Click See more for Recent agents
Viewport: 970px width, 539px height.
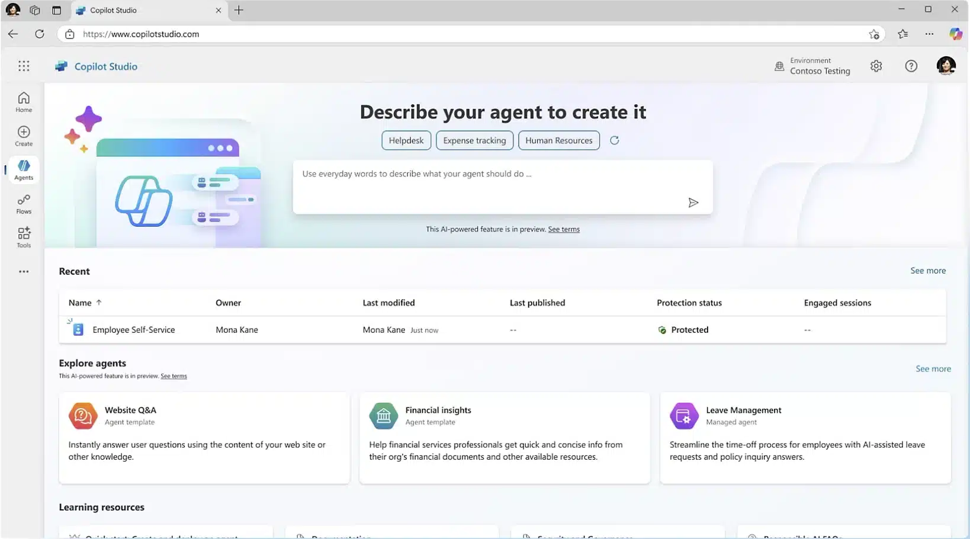click(x=928, y=270)
